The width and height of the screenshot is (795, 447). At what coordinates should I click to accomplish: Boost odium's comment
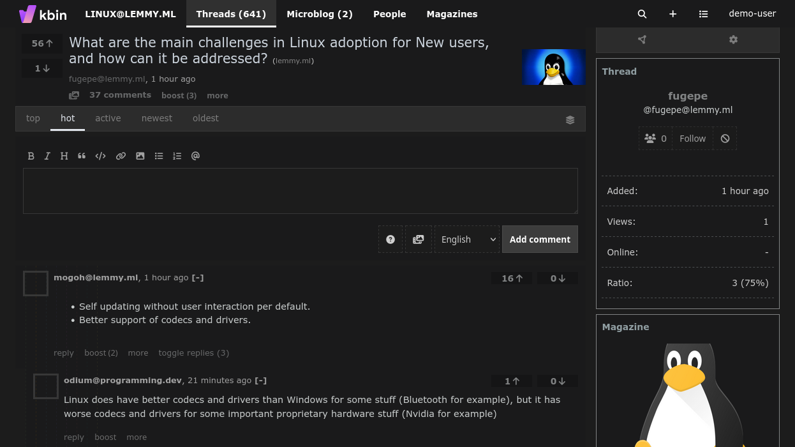[105, 437]
